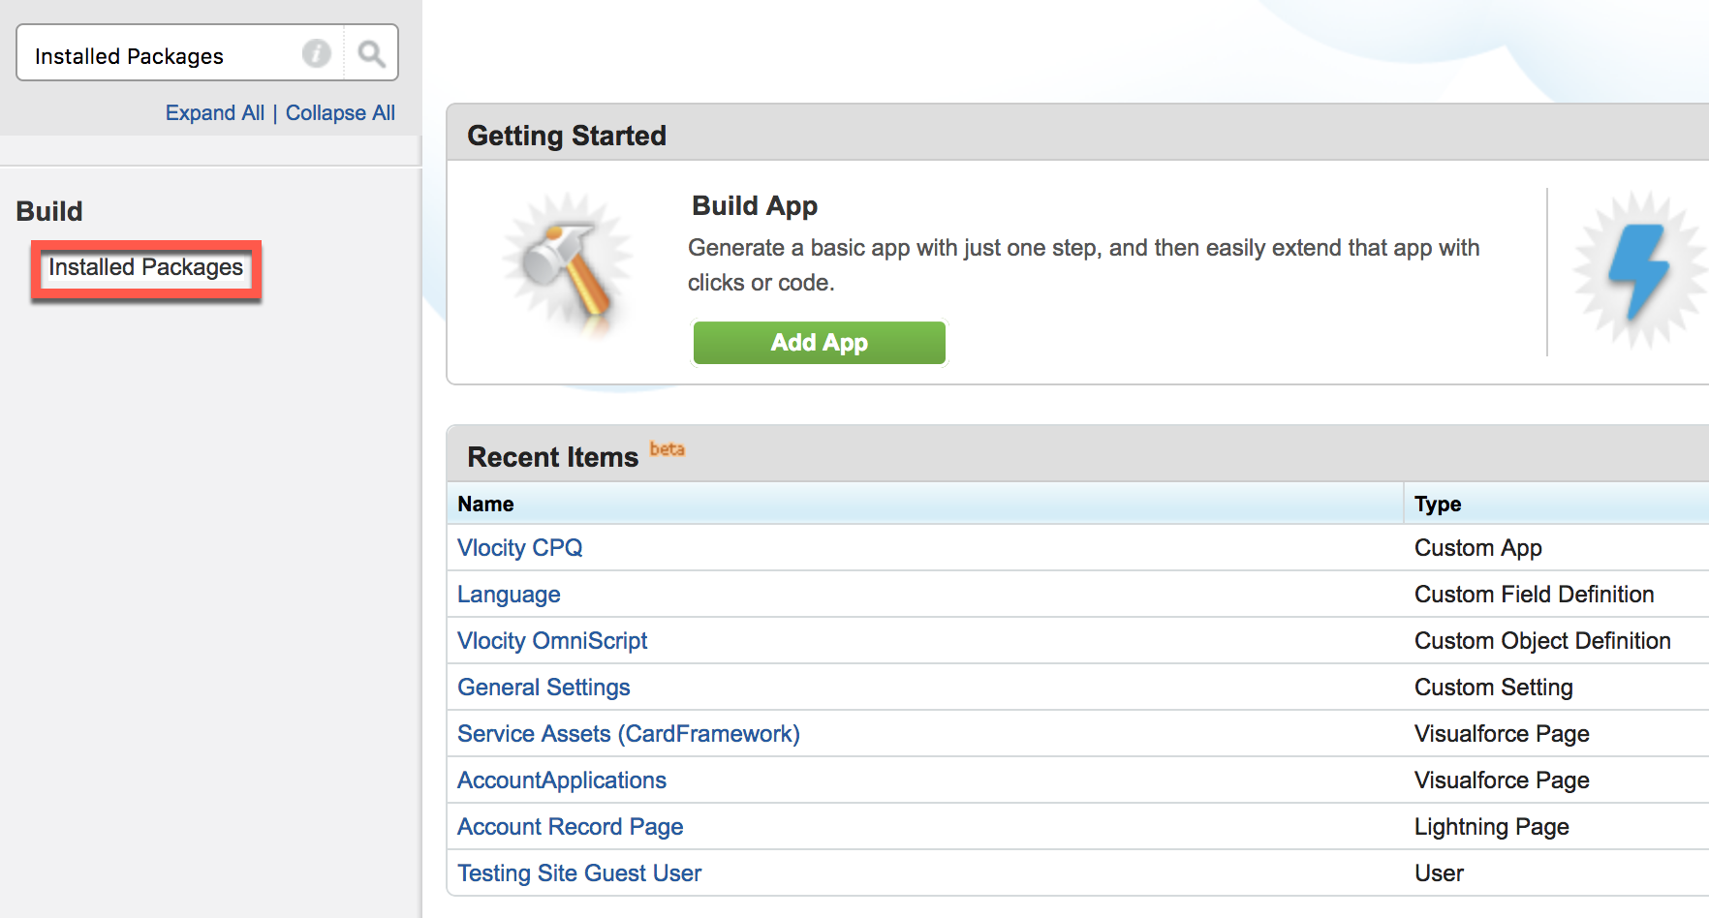Open the Language custom field definition
The width and height of the screenshot is (1709, 918).
click(508, 594)
